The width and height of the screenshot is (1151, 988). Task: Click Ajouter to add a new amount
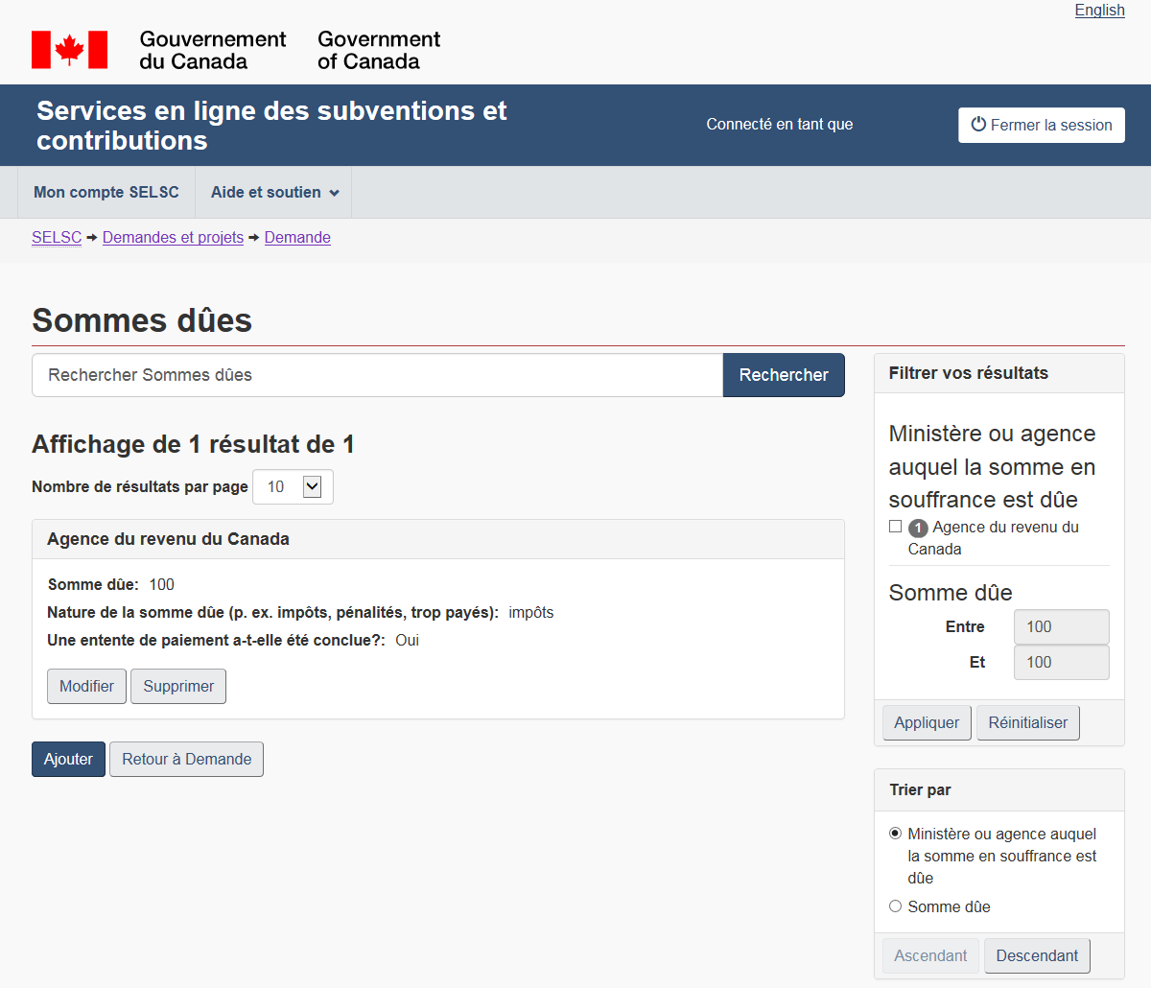[68, 759]
